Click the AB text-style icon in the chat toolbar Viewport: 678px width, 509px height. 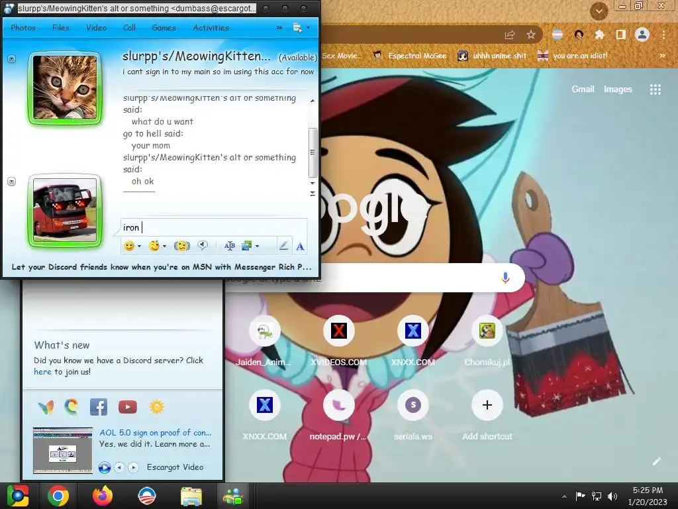tap(230, 246)
